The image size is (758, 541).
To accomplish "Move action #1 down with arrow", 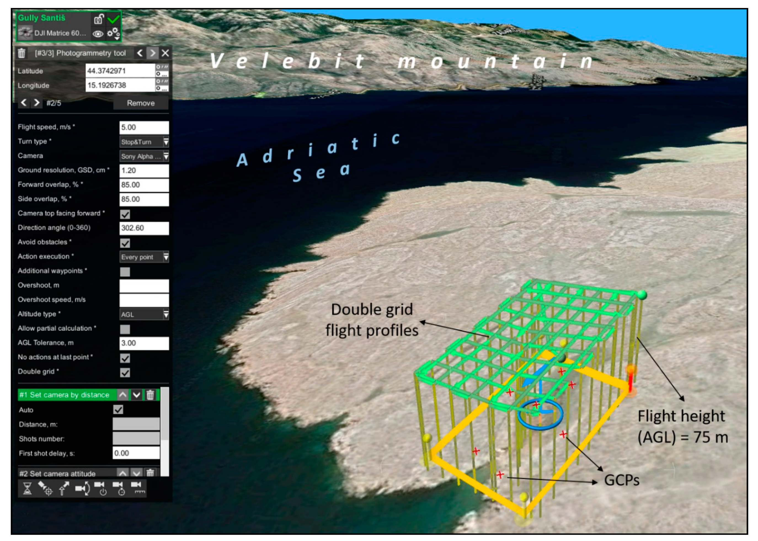I will 137,395.
